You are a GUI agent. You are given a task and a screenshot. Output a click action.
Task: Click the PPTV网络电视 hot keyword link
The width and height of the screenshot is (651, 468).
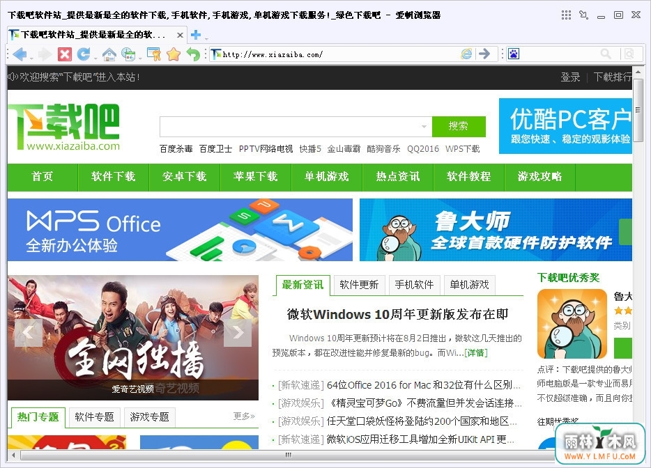[x=266, y=149]
